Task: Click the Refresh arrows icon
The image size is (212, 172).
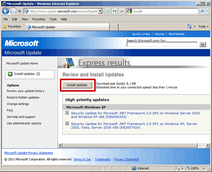Action: tap(114, 11)
